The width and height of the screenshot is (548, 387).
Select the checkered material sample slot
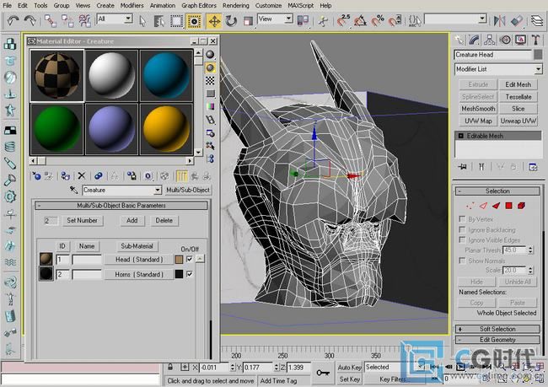click(x=57, y=76)
